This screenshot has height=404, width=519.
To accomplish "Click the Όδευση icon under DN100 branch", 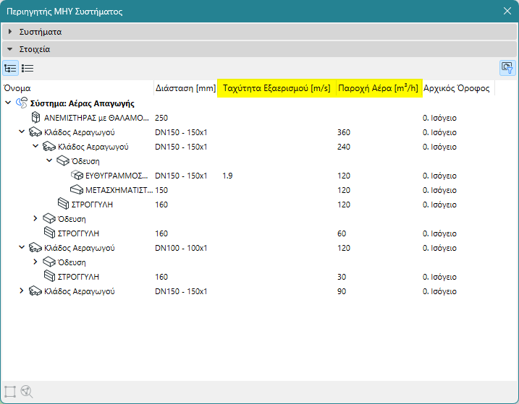I will (49, 262).
